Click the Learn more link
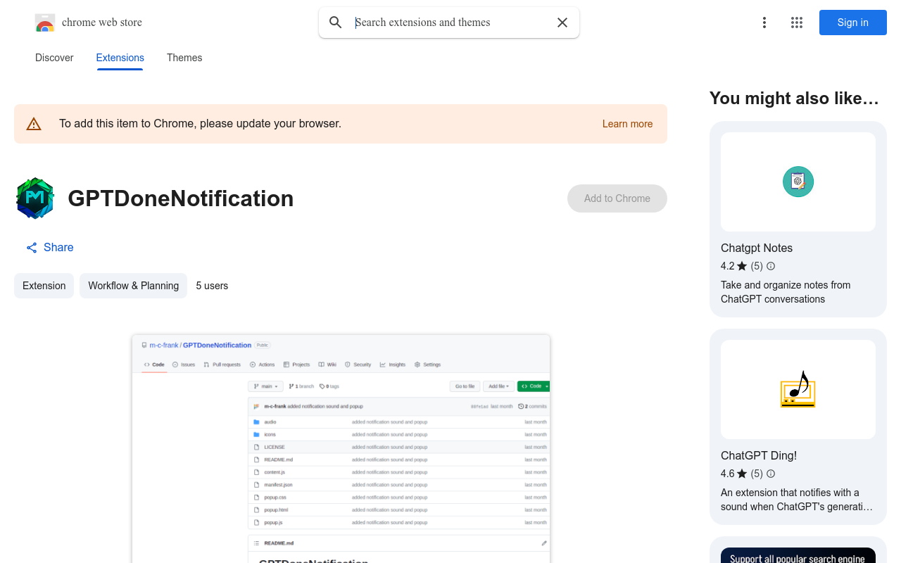The width and height of the screenshot is (901, 563). [x=627, y=124]
